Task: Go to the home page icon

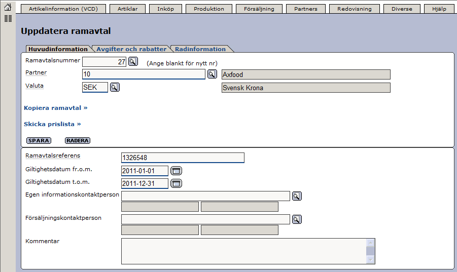Action: pyautogui.click(x=8, y=7)
